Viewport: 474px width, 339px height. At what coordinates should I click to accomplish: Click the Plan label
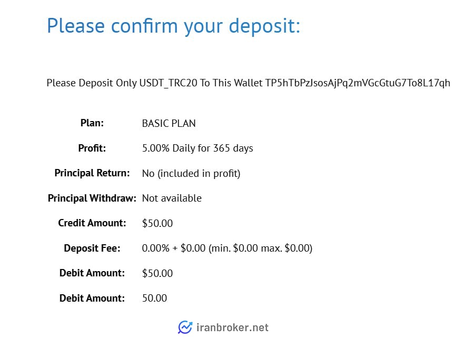pos(92,123)
